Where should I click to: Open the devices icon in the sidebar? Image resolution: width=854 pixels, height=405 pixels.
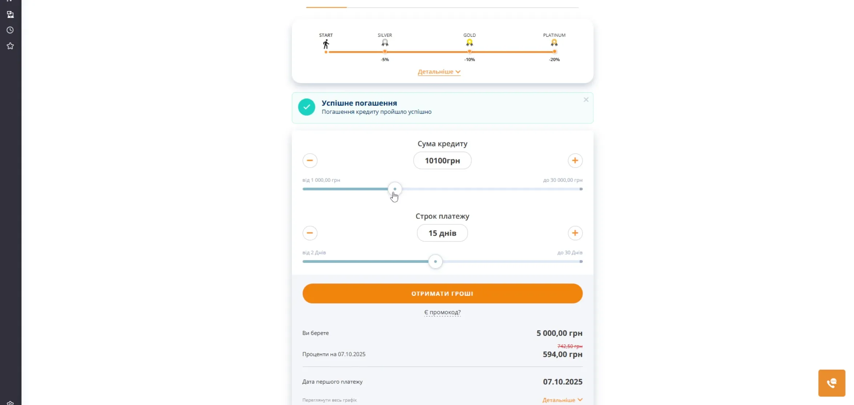click(10, 15)
